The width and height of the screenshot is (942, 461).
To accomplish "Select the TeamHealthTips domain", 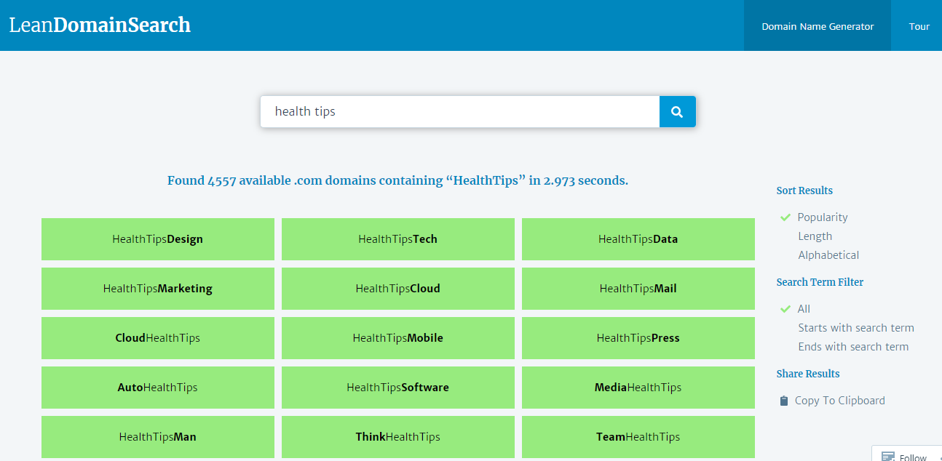I will pyautogui.click(x=638, y=436).
